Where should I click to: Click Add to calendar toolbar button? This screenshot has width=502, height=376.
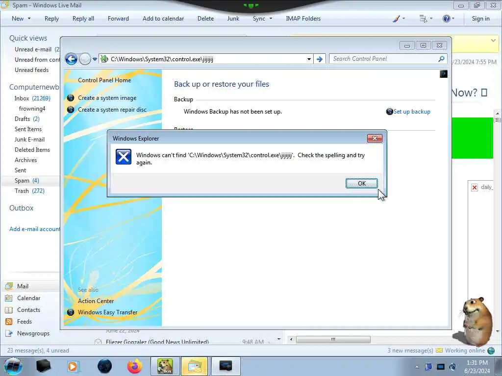(163, 19)
